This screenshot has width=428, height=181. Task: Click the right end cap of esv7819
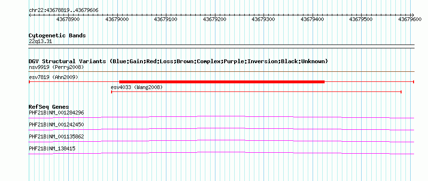point(414,82)
